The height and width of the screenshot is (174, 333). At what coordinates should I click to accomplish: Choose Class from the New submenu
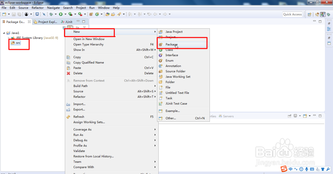coord(183,50)
